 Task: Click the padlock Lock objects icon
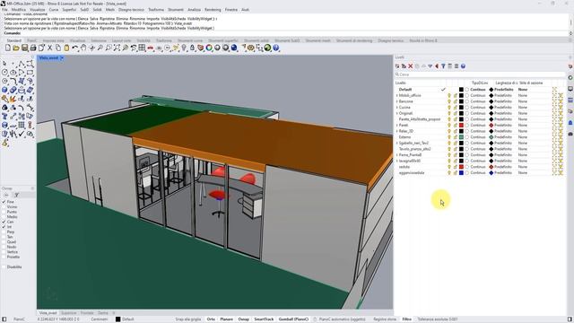[192, 48]
